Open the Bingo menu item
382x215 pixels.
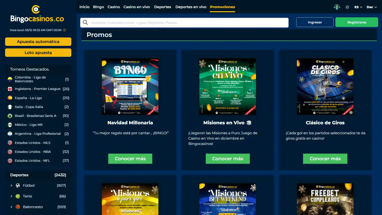pyautogui.click(x=98, y=7)
